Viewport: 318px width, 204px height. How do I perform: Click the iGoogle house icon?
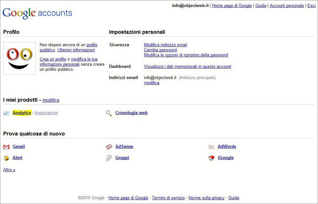(211, 158)
